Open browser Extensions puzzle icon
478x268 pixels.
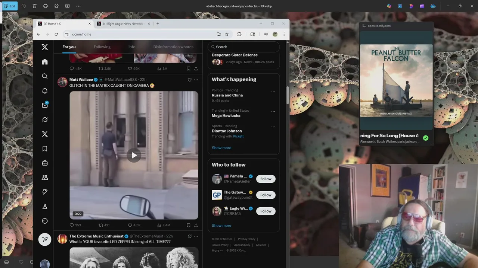[239, 34]
